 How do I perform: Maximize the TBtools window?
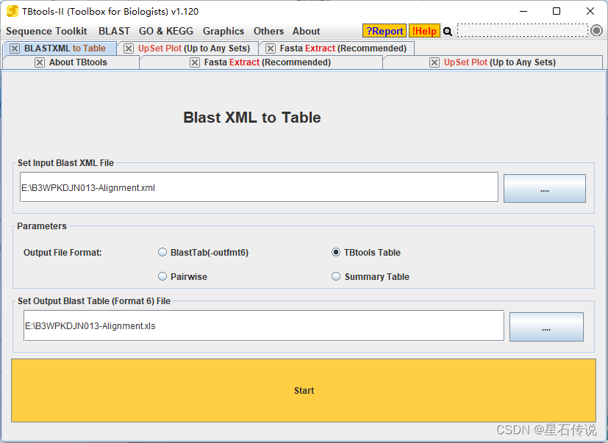(x=557, y=11)
